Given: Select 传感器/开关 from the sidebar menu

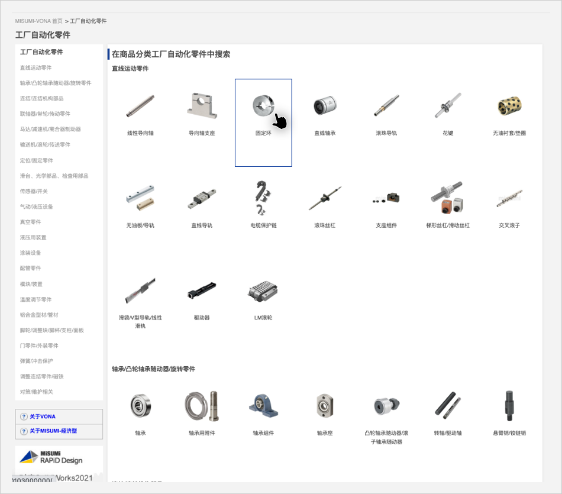Looking at the screenshot, I should (34, 191).
